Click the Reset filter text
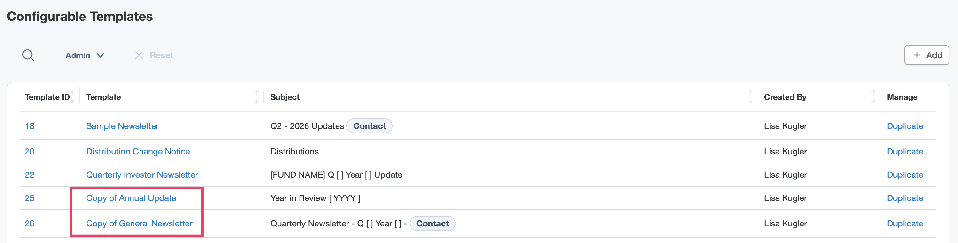The height and width of the screenshot is (243, 958). pyautogui.click(x=161, y=55)
